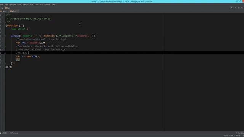The height and width of the screenshot is (137, 244).
Task: Open the Run menu
Action: (32, 5)
